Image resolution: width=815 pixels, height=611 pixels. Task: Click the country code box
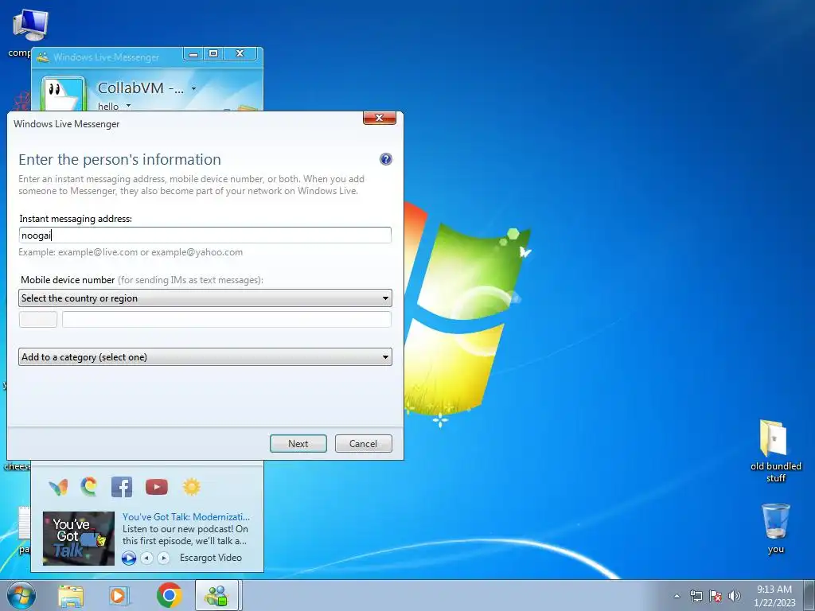pyautogui.click(x=38, y=320)
